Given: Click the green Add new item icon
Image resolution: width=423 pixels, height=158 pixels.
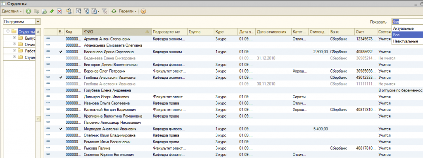Looking at the screenshot, I should tap(29, 11).
